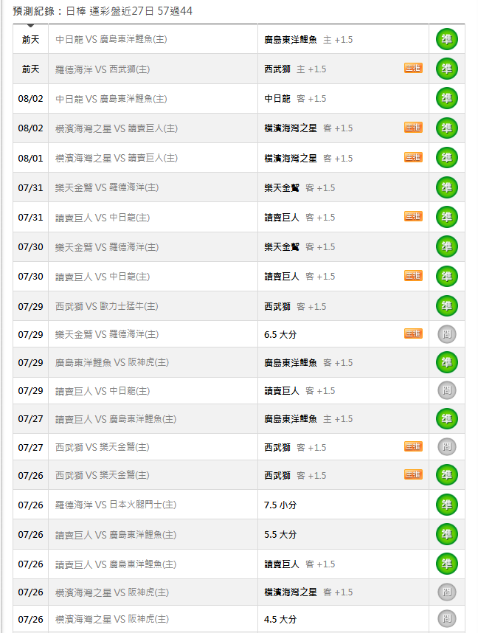Screen dimensions: 478x633
Task: Click prediction '7.5 小分'
Action: 280,505
